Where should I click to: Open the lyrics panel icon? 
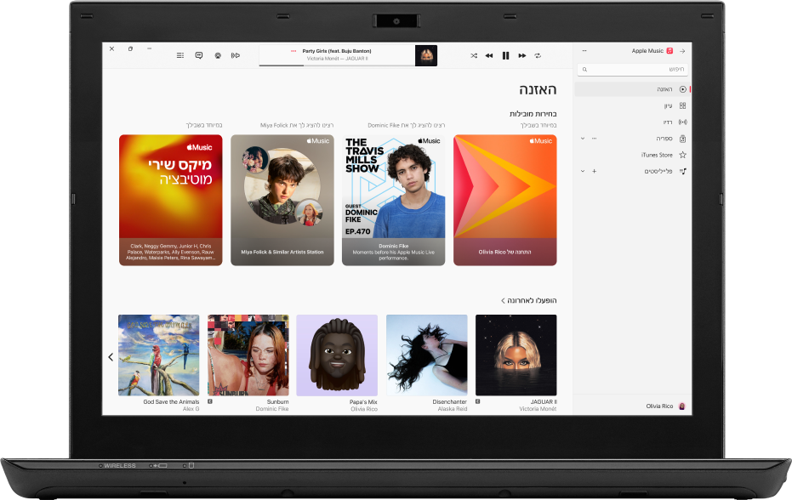(x=198, y=55)
